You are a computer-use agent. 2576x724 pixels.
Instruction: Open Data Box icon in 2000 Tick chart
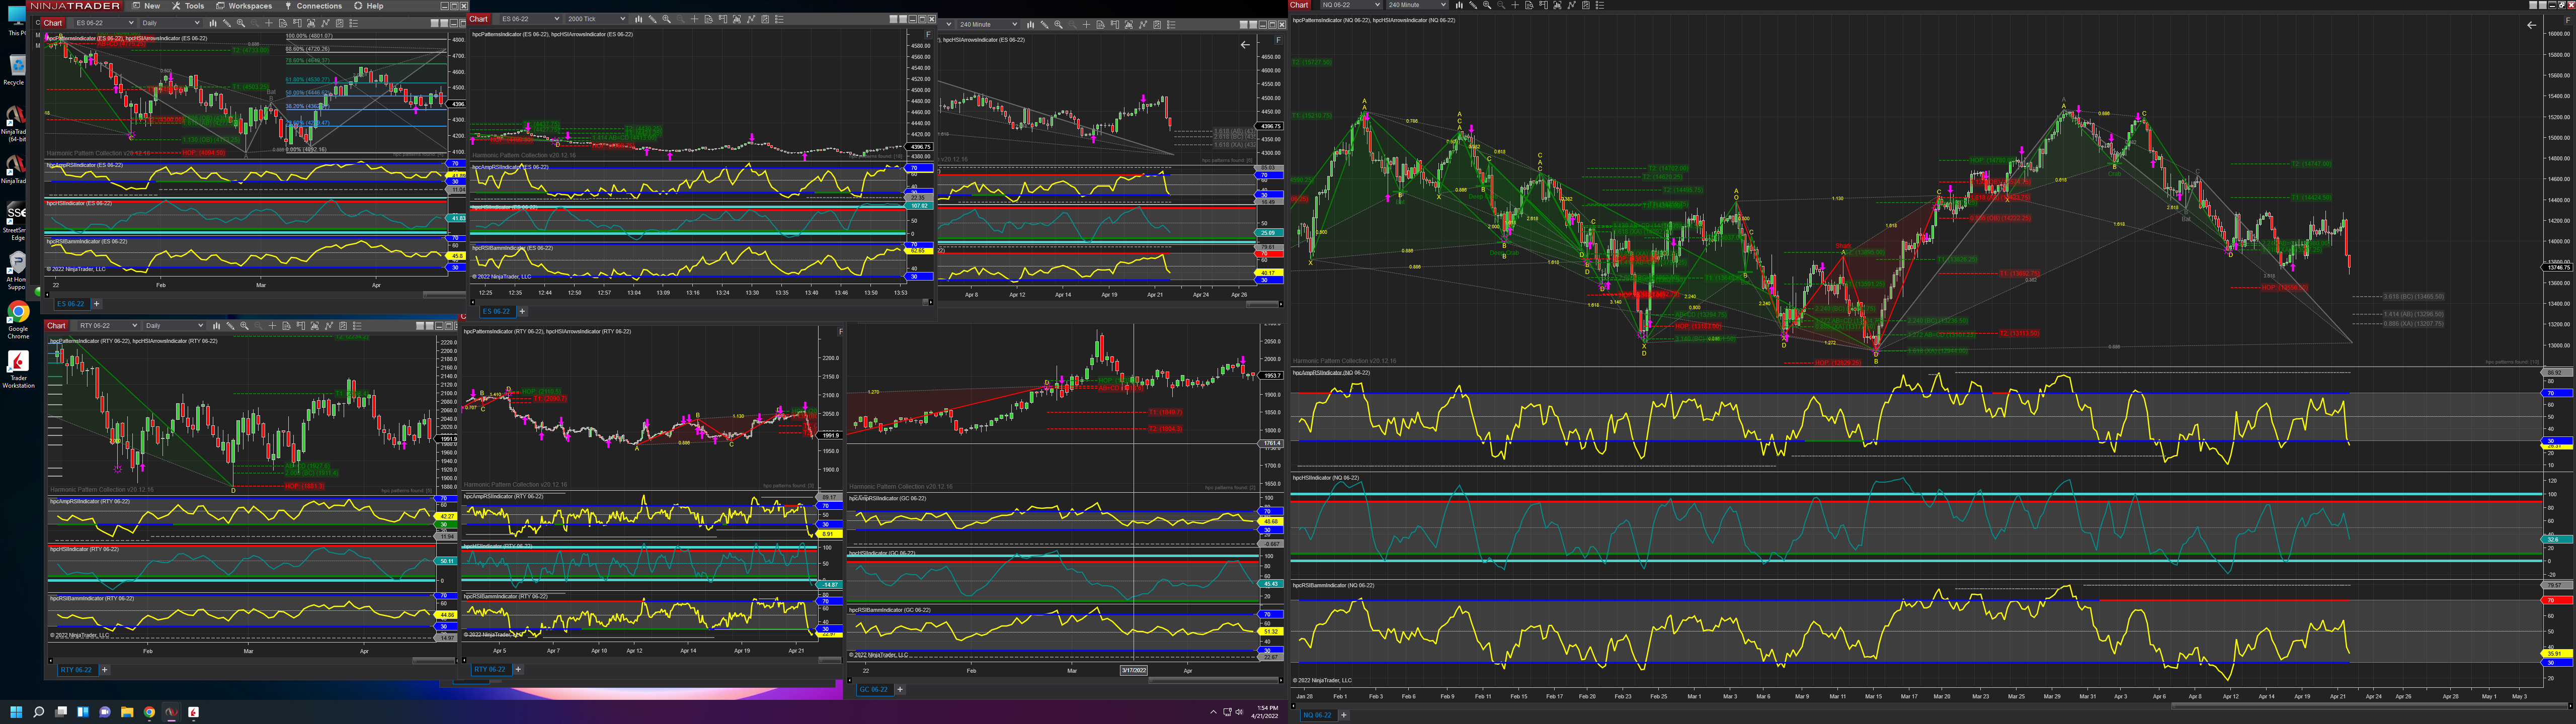[709, 19]
